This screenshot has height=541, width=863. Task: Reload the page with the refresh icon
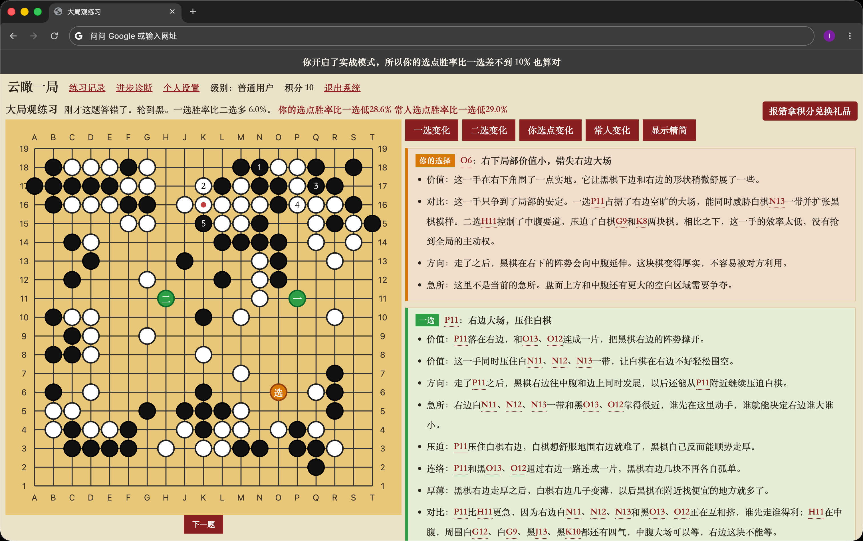point(54,36)
